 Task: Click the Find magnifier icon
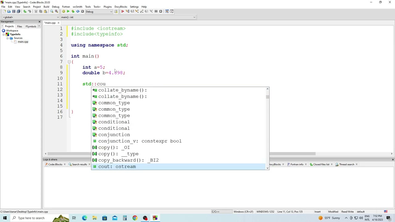pos(52,11)
